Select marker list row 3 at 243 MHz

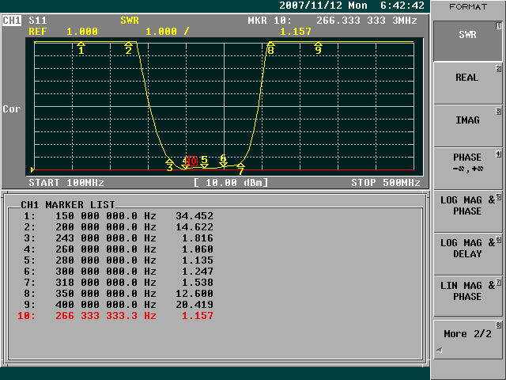coord(118,238)
